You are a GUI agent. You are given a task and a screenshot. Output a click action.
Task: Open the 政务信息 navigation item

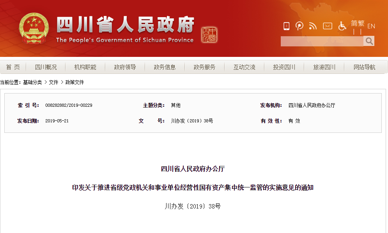[x=165, y=67]
